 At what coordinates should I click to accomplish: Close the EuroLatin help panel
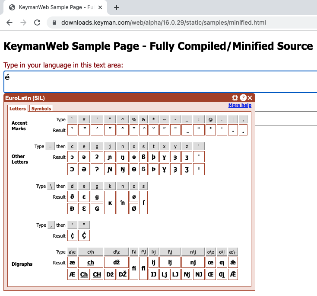250,98
